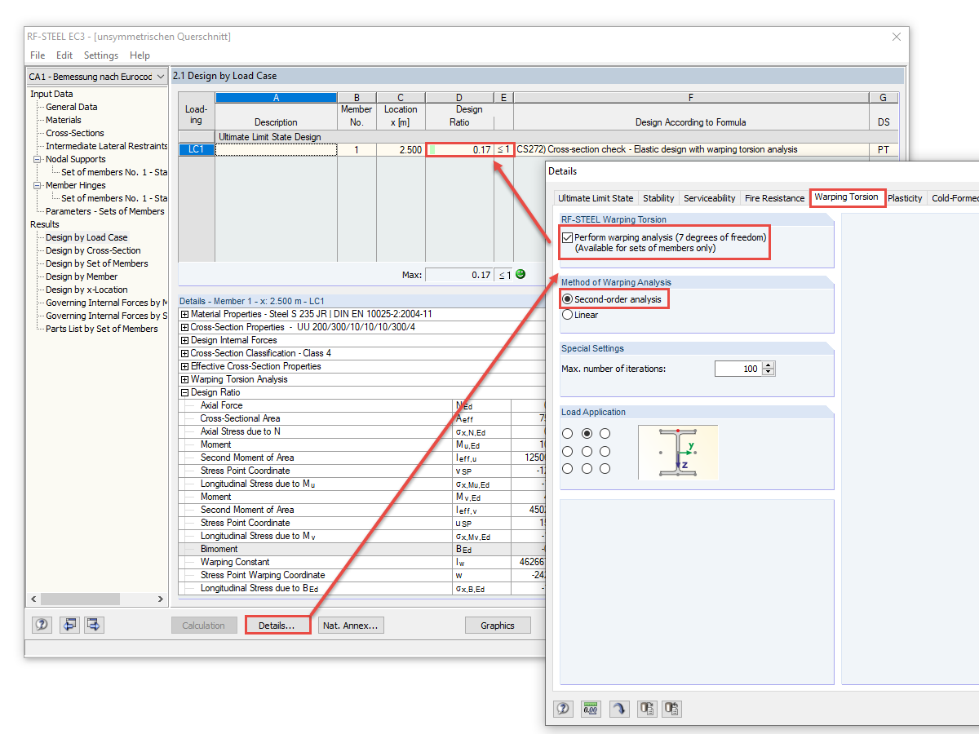979x734 pixels.
Task: Open the Graphics window
Action: tap(498, 625)
